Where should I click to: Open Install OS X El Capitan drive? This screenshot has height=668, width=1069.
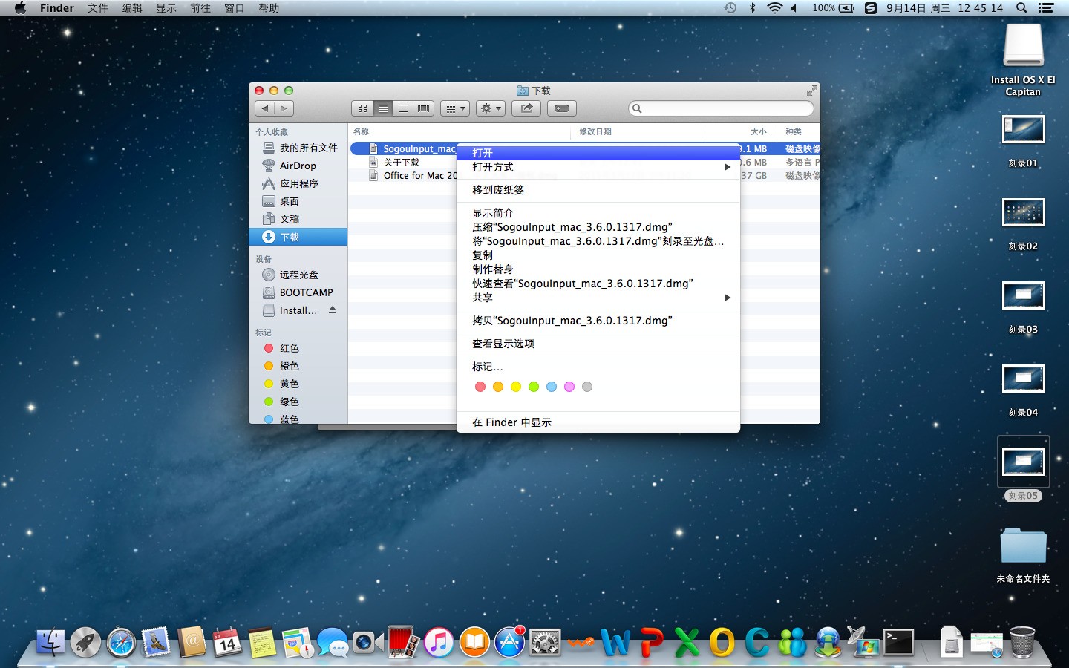click(x=1024, y=46)
